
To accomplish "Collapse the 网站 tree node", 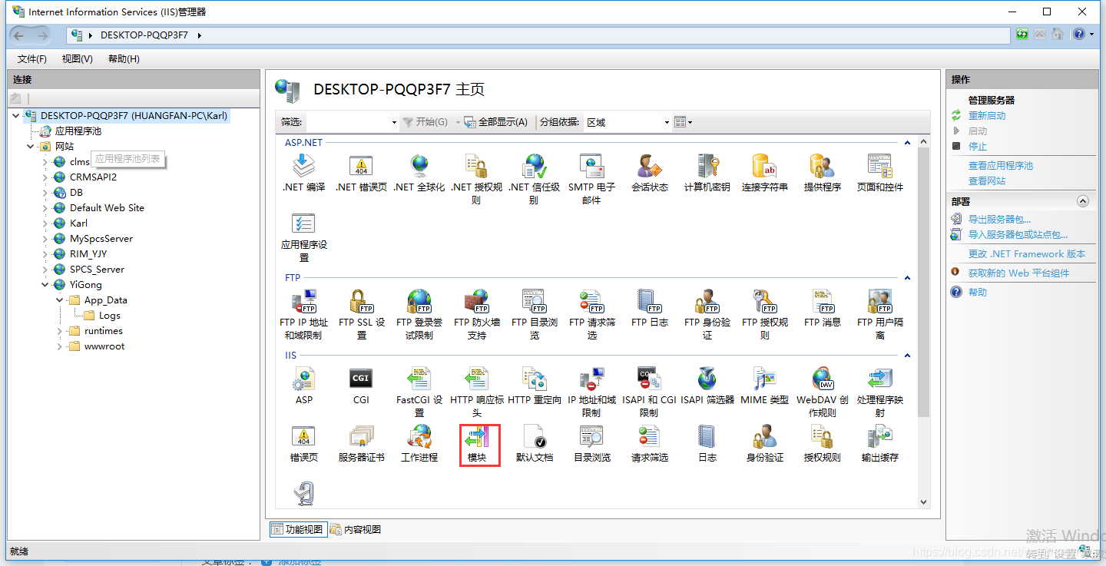I will [x=31, y=147].
